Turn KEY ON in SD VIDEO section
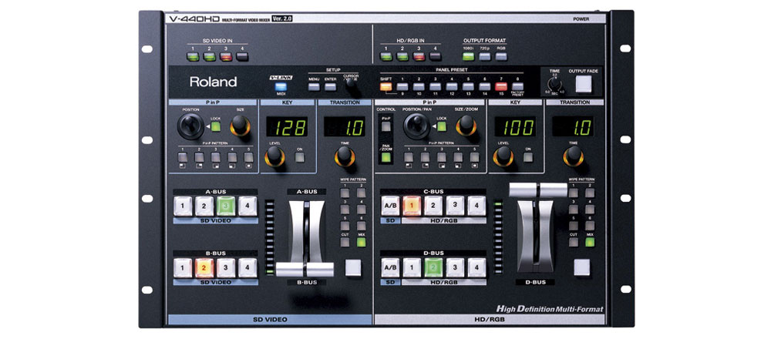 tap(299, 158)
